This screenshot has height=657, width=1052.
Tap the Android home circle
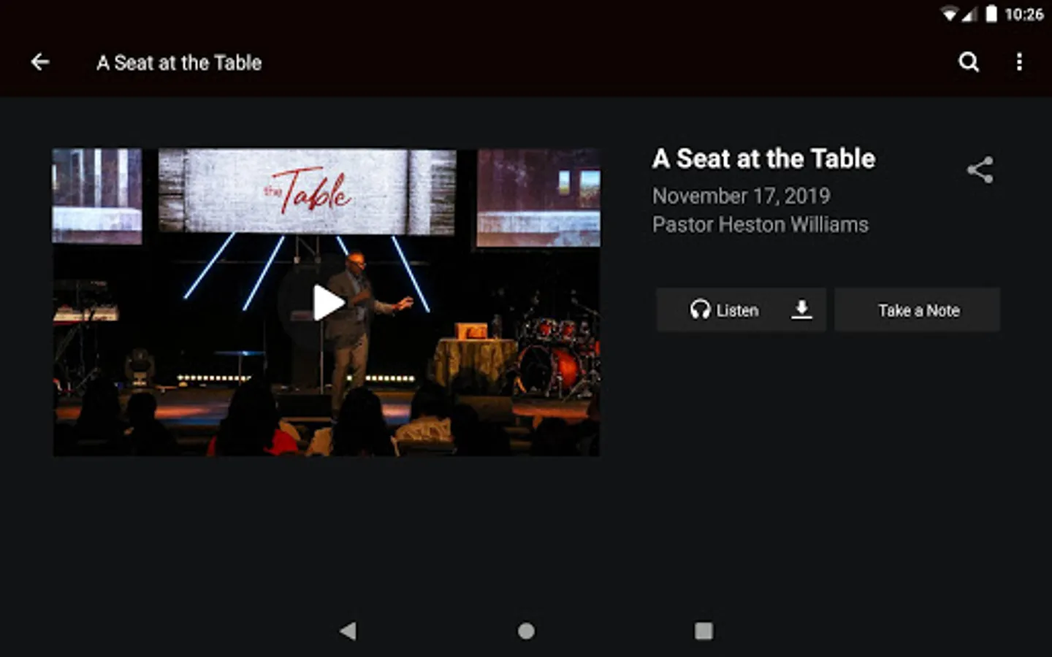click(x=526, y=631)
